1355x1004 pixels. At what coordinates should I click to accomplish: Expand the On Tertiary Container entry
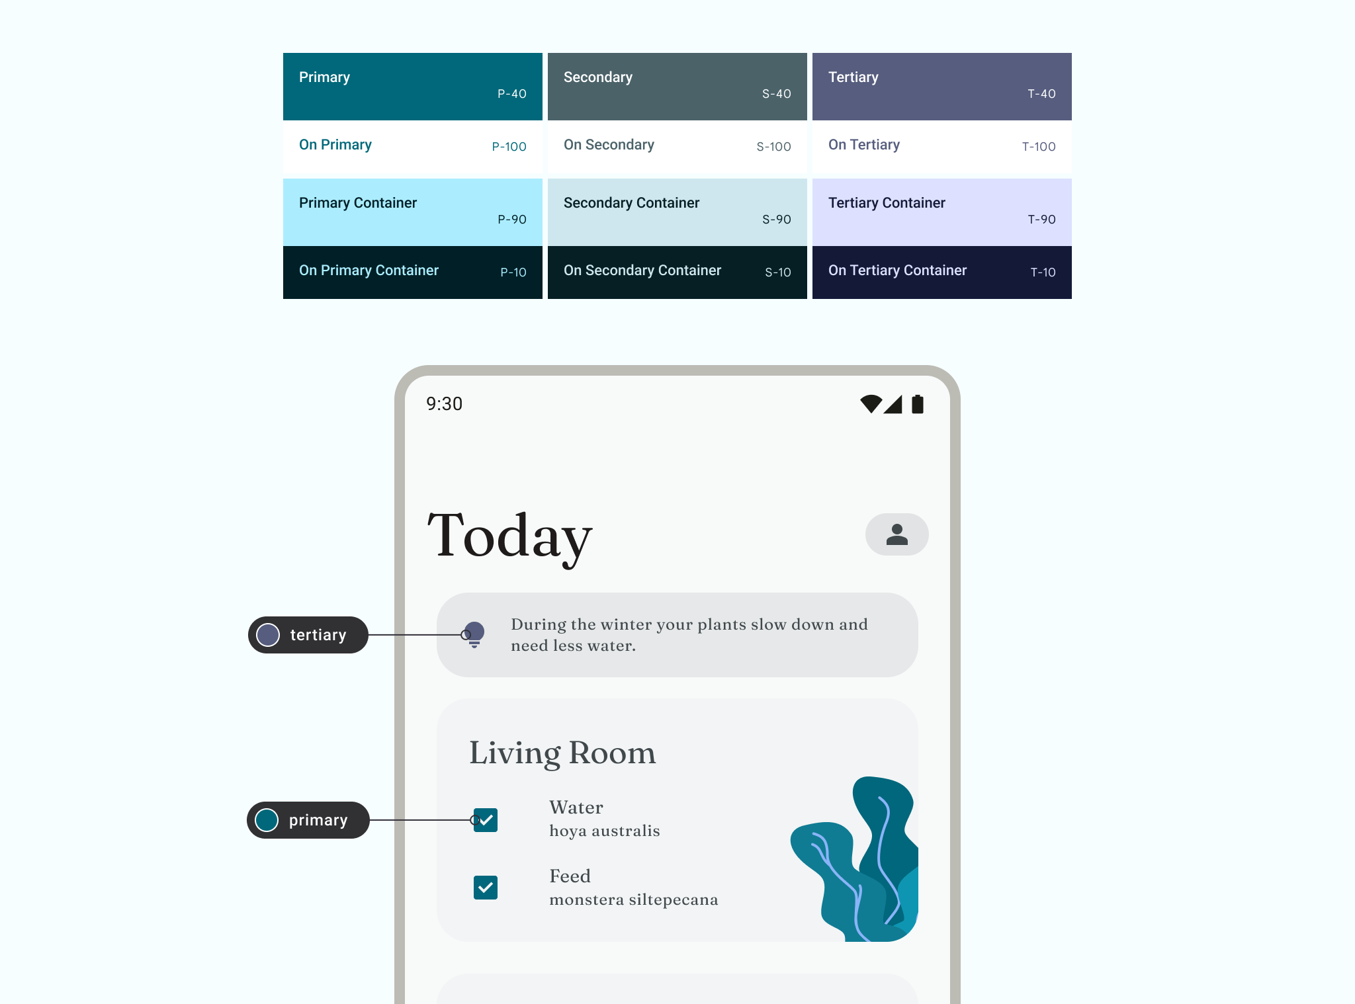(x=943, y=272)
